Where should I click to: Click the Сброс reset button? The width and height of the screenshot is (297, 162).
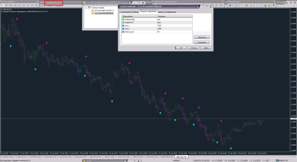[206, 48]
